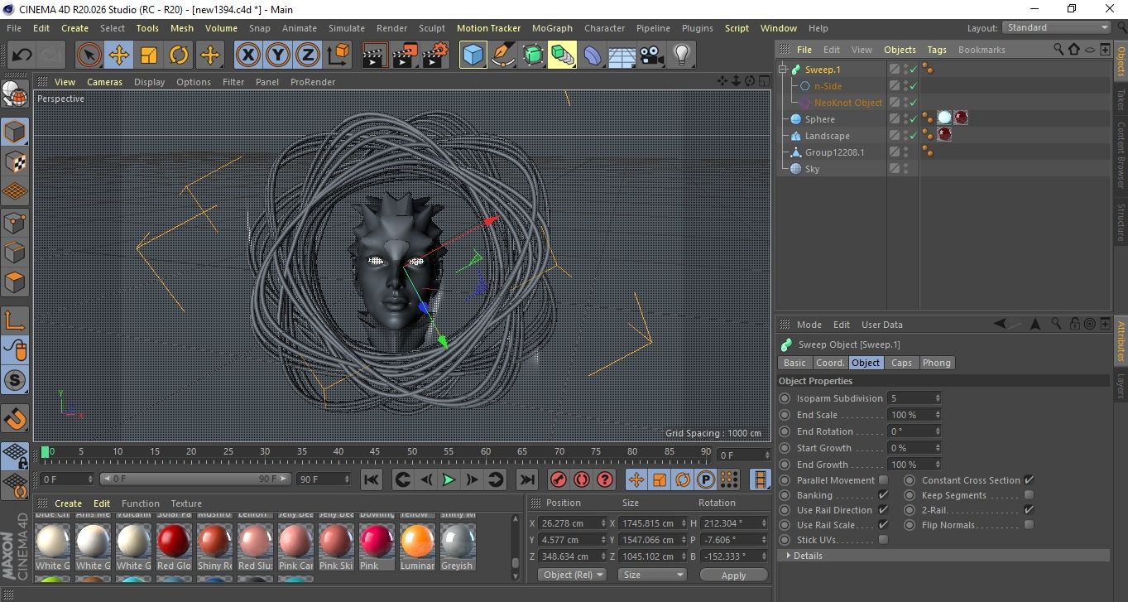Screen dimensions: 1128x602
Task: Toggle X axis lock
Action: tap(247, 55)
